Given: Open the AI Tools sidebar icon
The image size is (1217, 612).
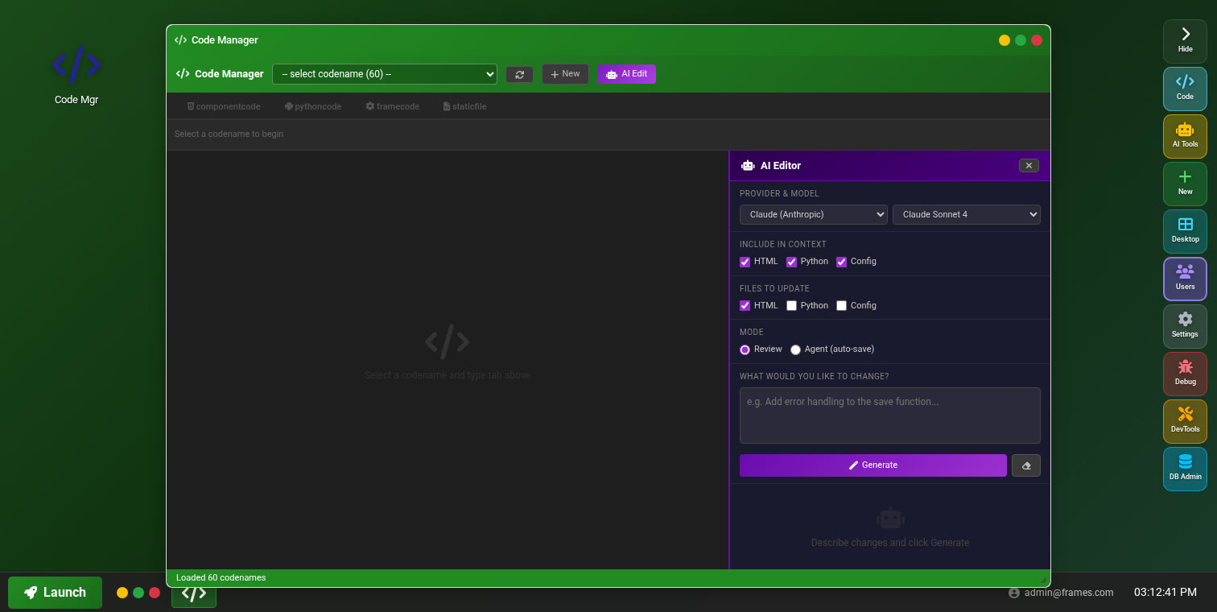Looking at the screenshot, I should (x=1185, y=136).
